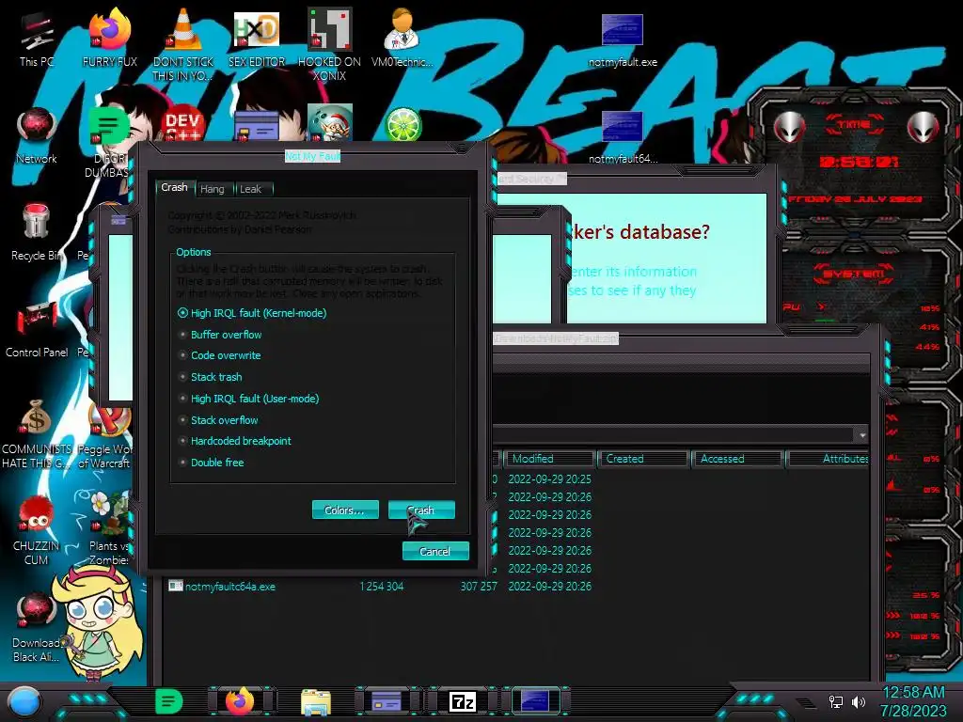Open File Explorer from the taskbar
Screen dimensions: 963x722
pos(316,701)
